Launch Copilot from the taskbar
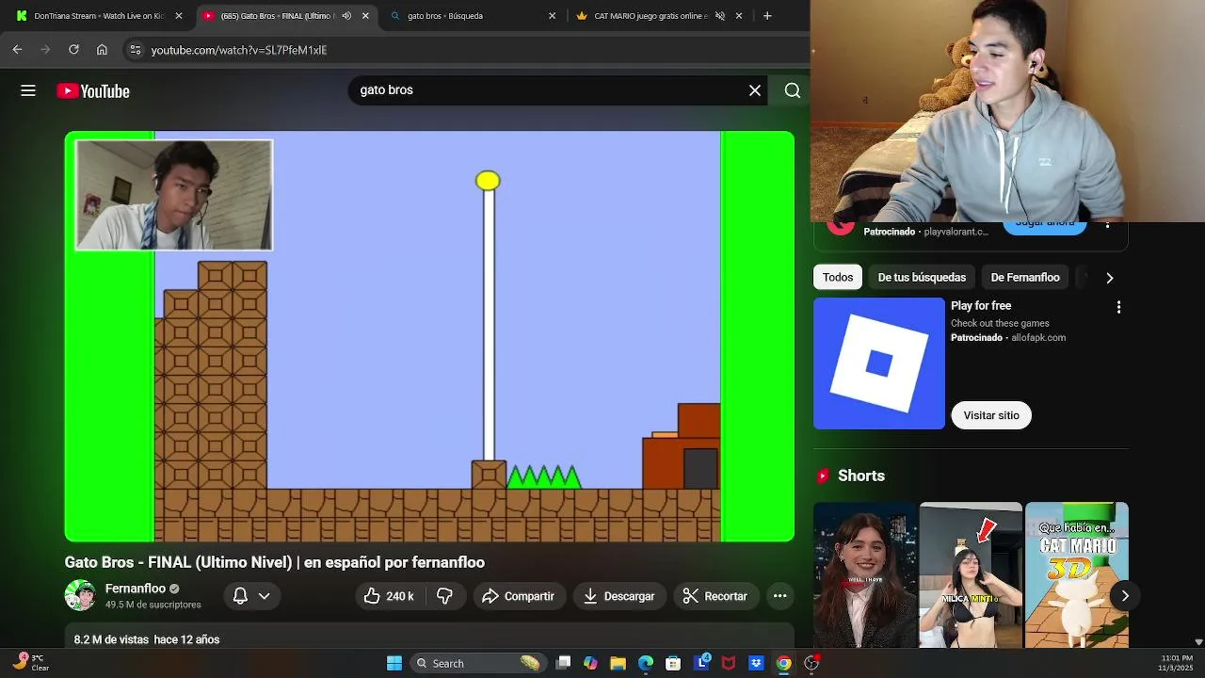The width and height of the screenshot is (1205, 678). 590,663
